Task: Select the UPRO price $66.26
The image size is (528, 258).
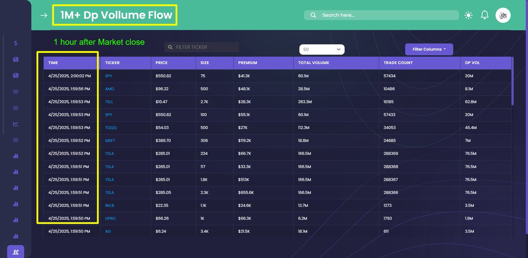Action: coord(162,218)
